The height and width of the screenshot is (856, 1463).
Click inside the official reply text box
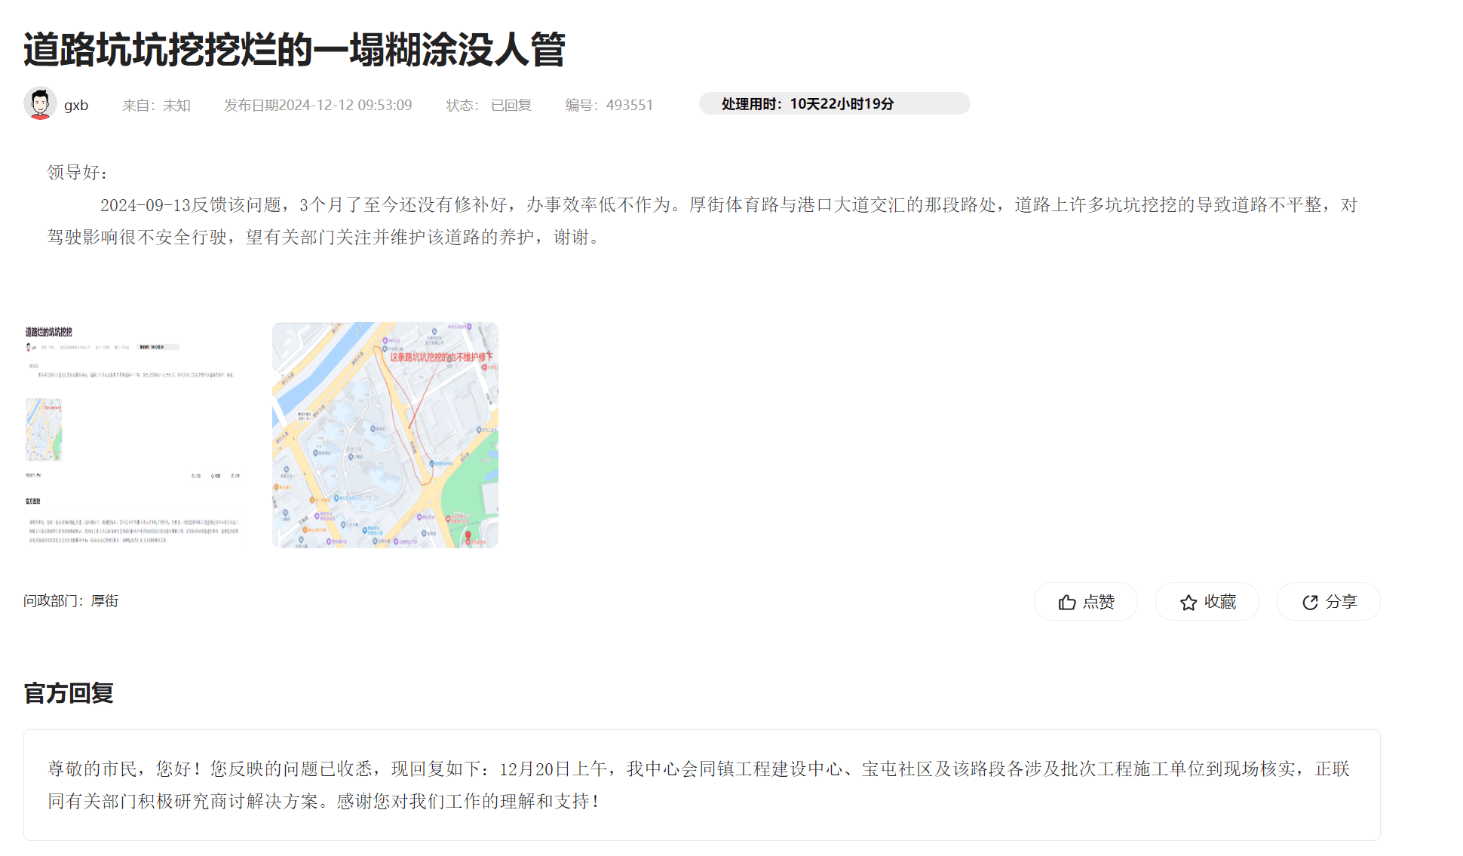701,785
